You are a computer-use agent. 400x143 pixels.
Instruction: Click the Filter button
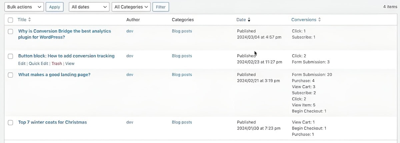click(x=161, y=7)
